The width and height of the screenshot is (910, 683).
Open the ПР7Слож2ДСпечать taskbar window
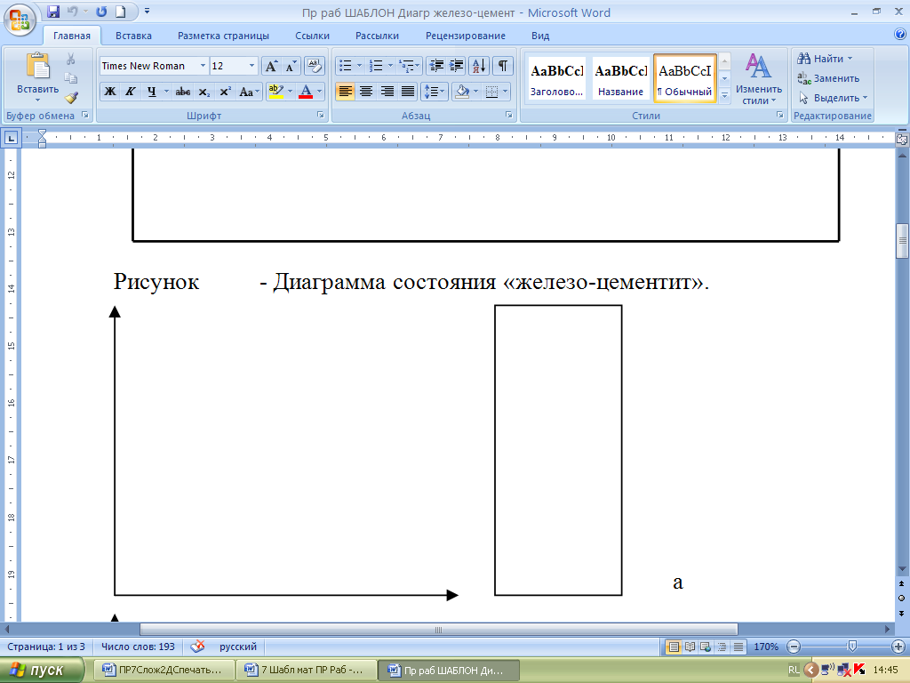coord(164,670)
